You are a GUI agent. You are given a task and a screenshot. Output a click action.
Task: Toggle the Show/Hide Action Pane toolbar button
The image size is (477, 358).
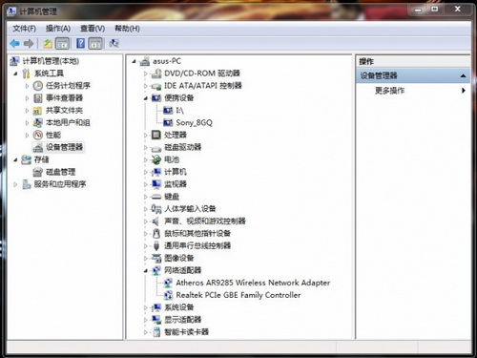click(x=95, y=43)
